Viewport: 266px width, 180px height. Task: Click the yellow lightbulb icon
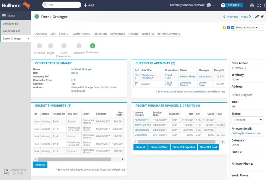[x=224, y=27]
